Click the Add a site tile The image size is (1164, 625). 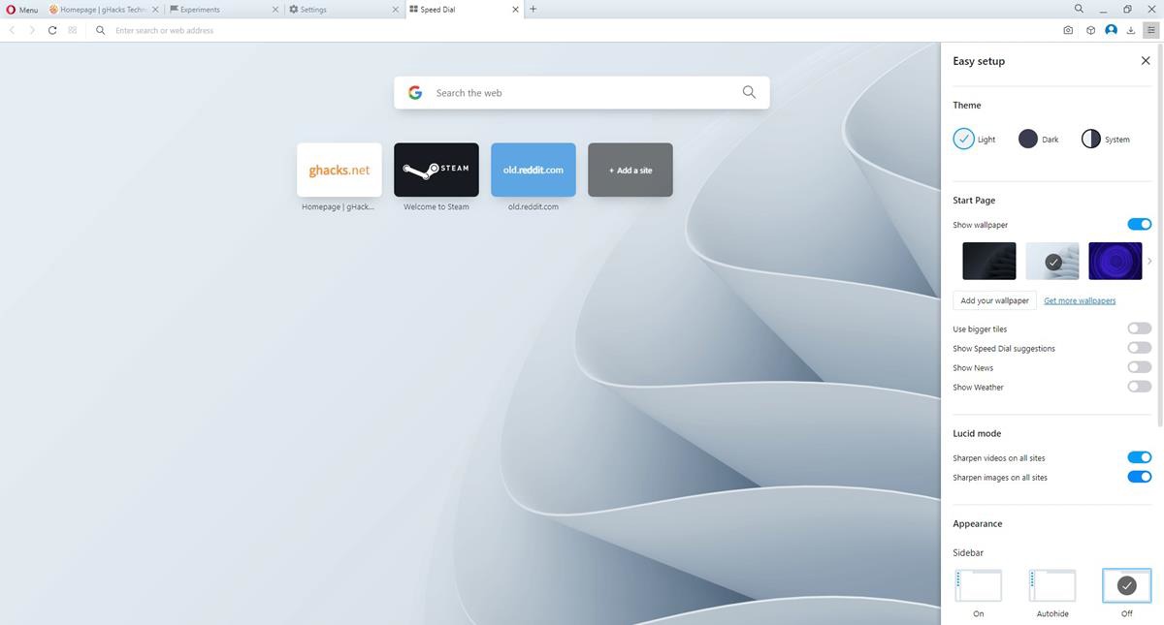[630, 170]
